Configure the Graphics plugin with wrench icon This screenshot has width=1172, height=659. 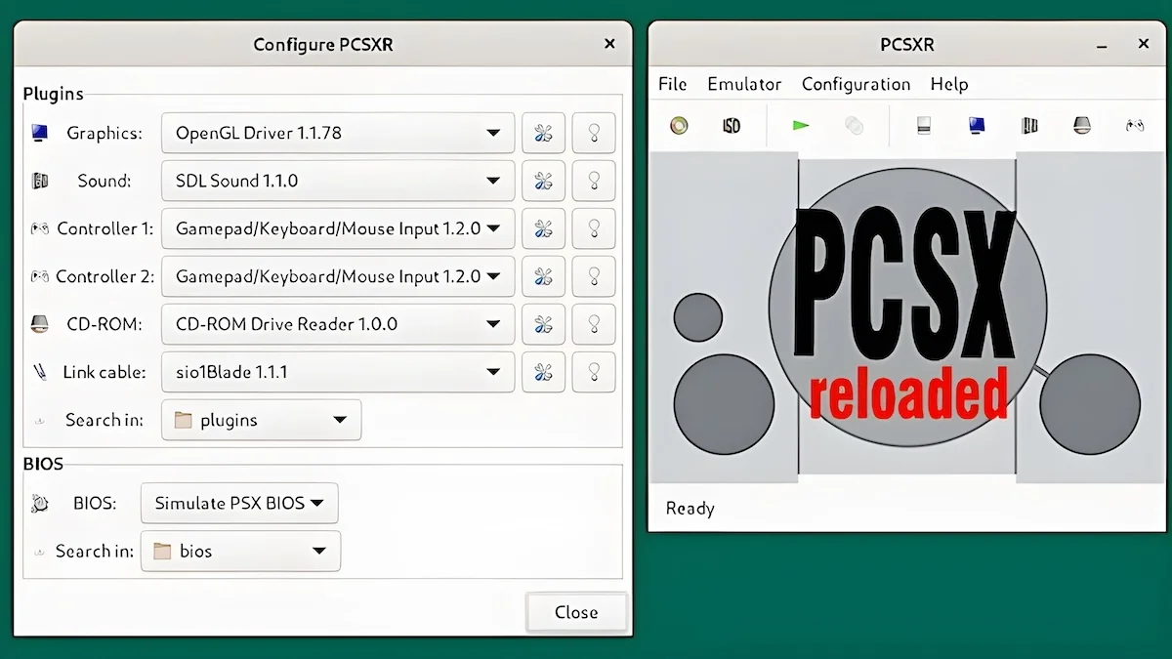543,133
